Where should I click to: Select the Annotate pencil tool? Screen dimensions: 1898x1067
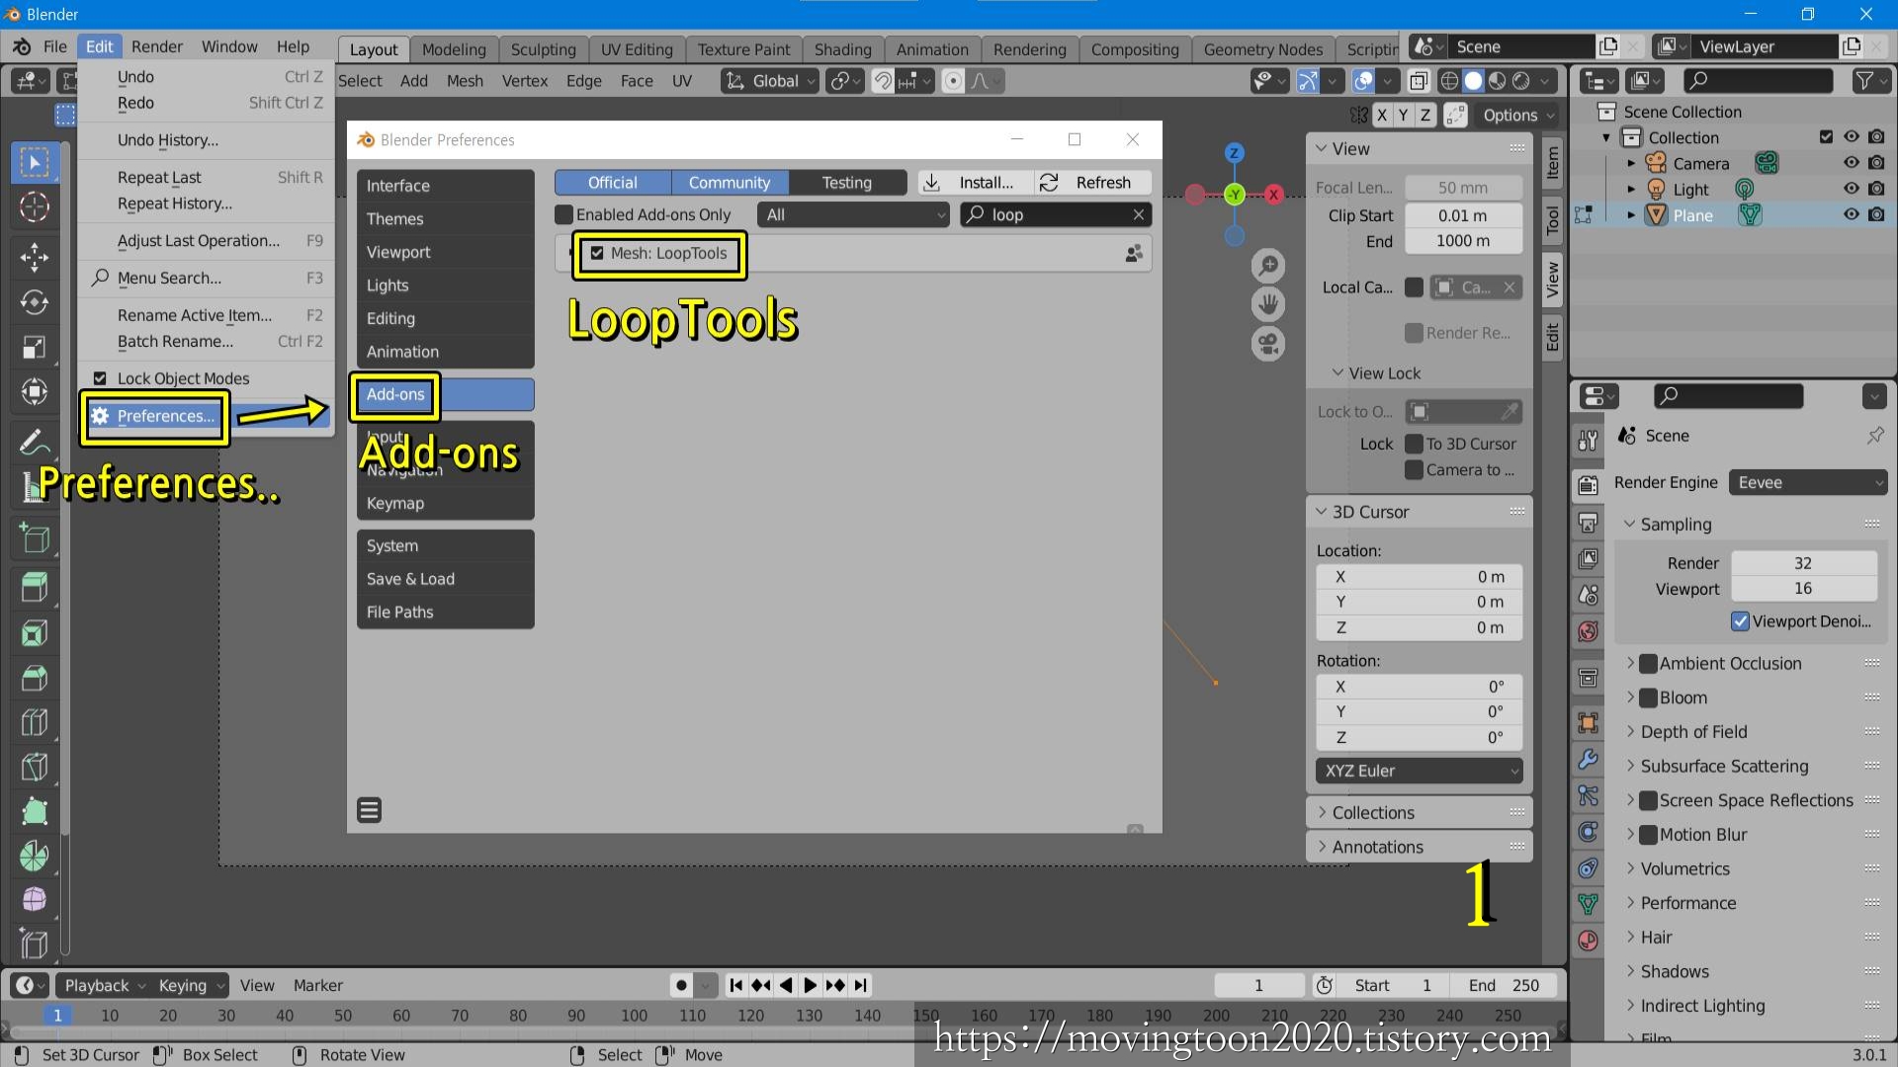[x=33, y=442]
